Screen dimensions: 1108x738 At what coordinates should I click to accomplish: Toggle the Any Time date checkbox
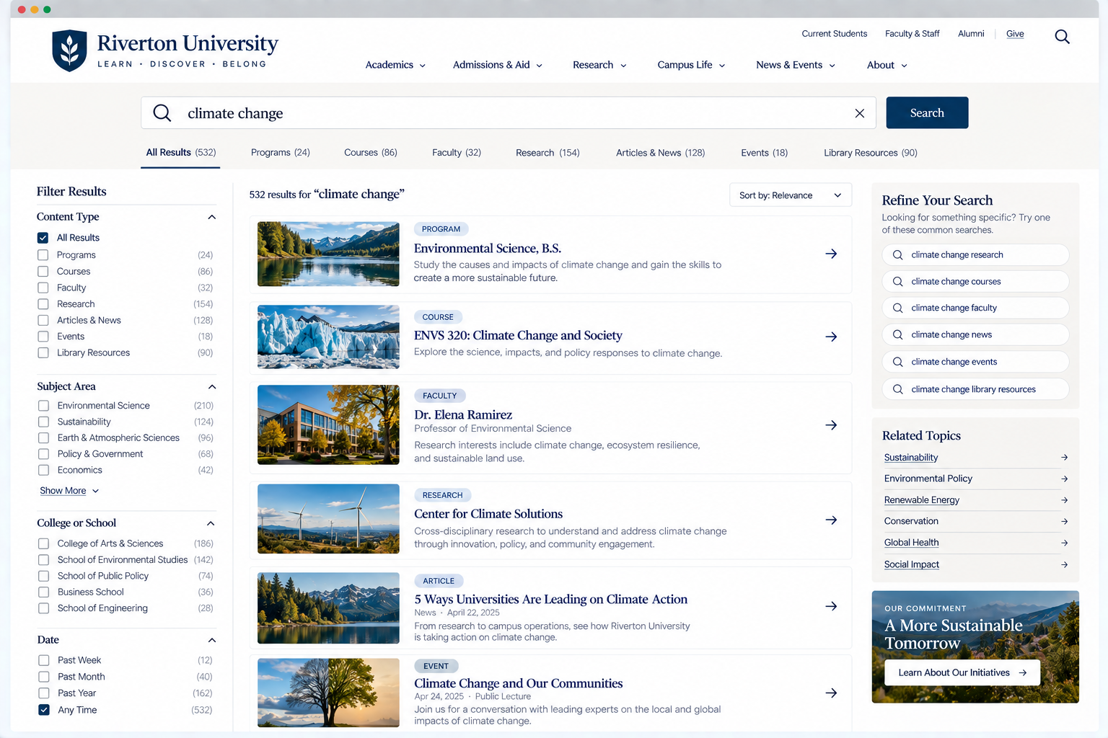coord(43,710)
